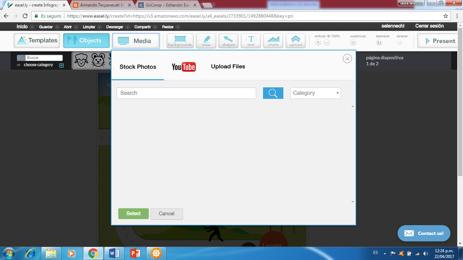Click the blue magnifier search button

(x=273, y=93)
